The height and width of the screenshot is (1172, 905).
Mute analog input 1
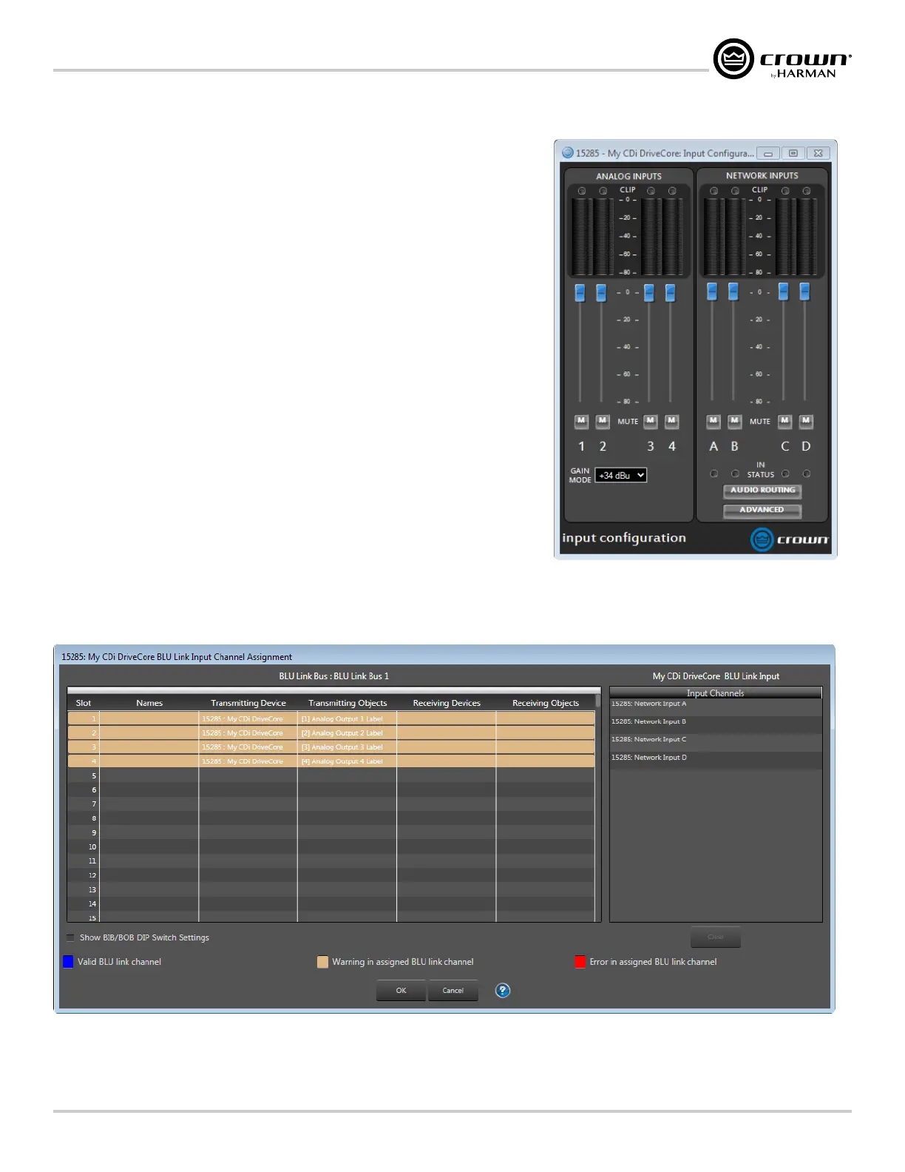[581, 421]
